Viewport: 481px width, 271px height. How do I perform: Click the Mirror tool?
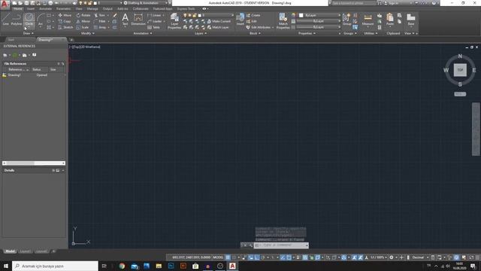83,21
